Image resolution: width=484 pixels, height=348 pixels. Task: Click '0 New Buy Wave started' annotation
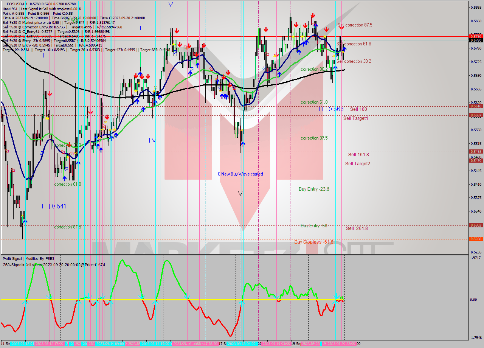pos(240,174)
